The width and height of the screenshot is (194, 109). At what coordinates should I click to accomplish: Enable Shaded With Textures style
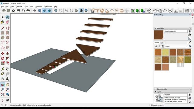[x=81, y=11]
